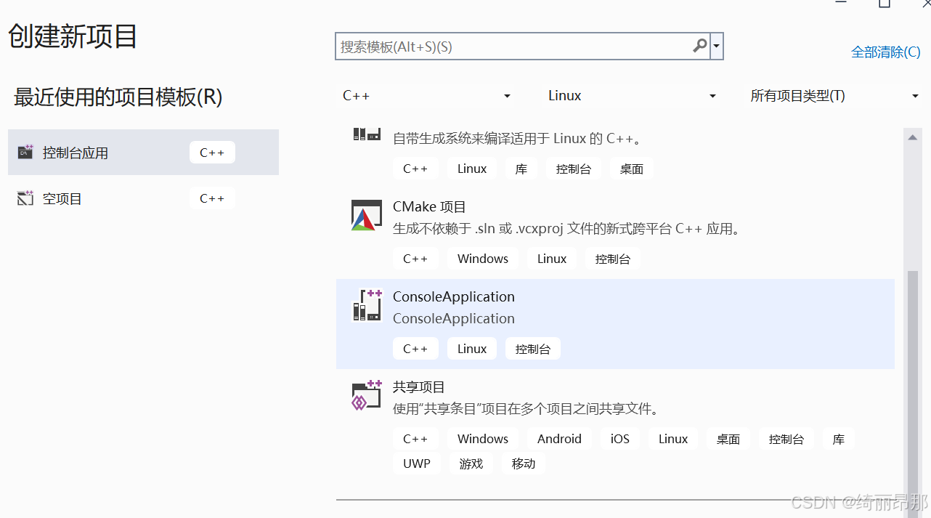This screenshot has height=518, width=931.
Task: Click the 桌面 tag in first template
Action: coord(632,169)
